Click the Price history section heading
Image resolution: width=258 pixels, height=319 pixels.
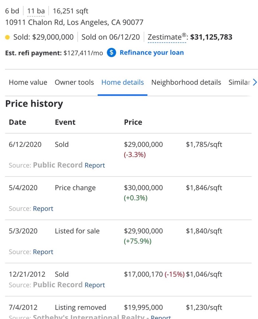34,104
